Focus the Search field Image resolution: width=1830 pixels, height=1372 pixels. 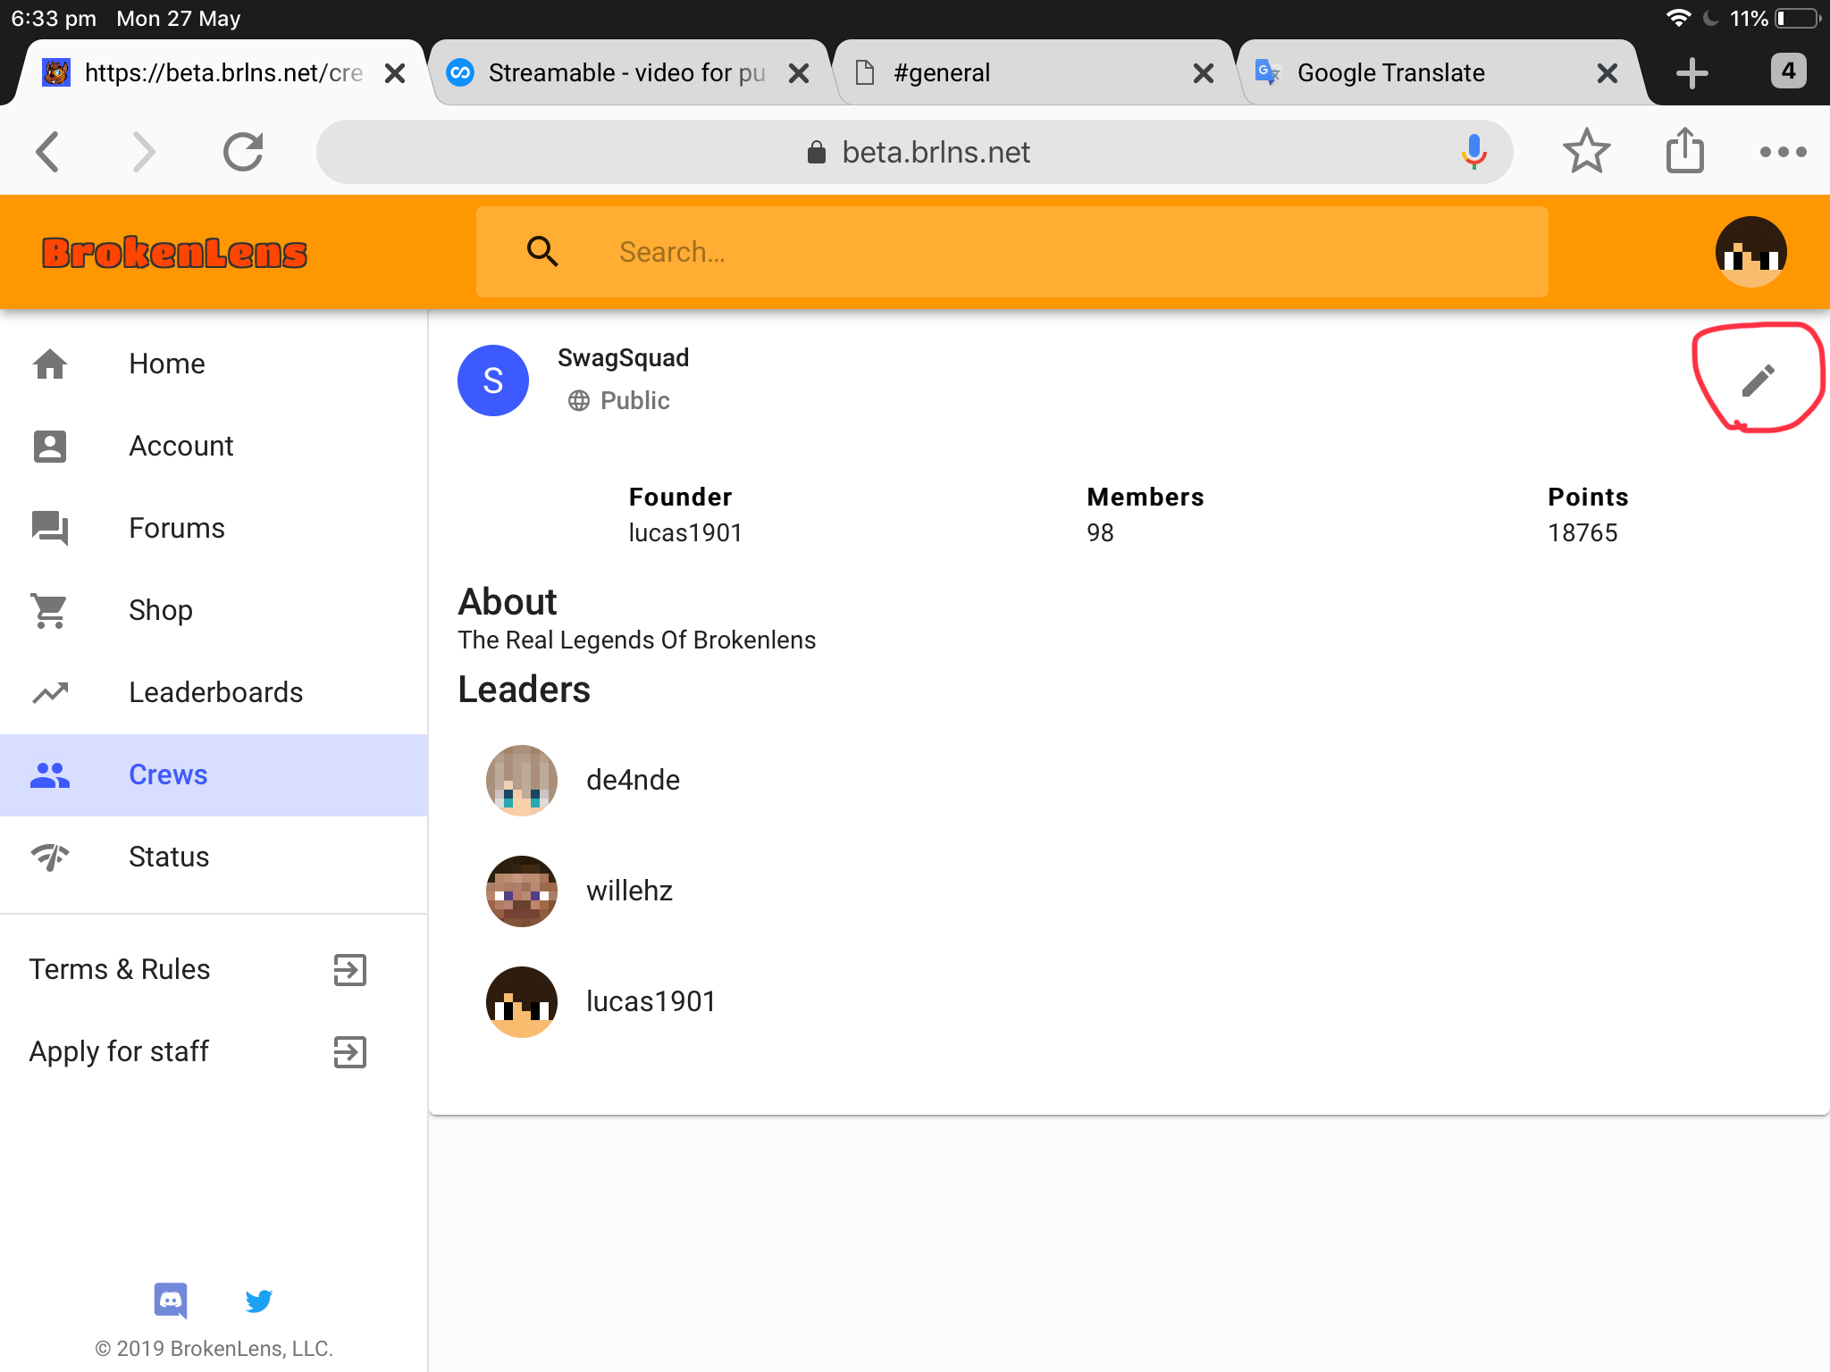[x=1012, y=252]
